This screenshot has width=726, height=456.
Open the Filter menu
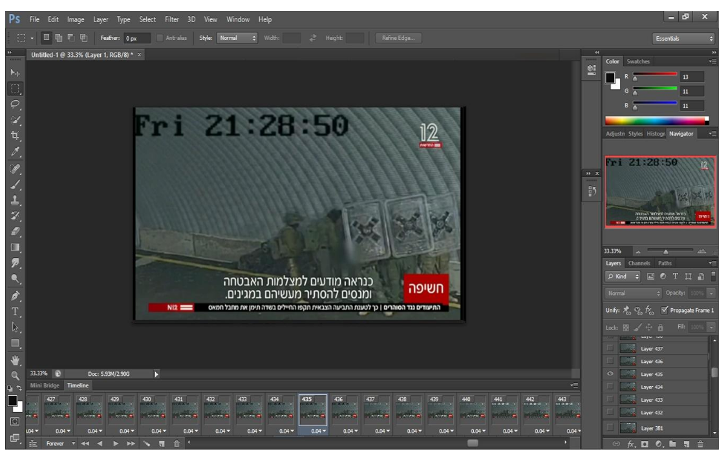click(171, 19)
